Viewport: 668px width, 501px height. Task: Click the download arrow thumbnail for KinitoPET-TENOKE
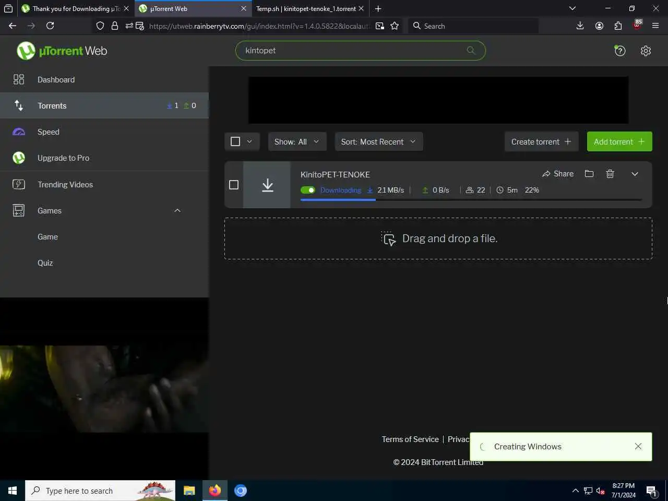[x=267, y=185]
